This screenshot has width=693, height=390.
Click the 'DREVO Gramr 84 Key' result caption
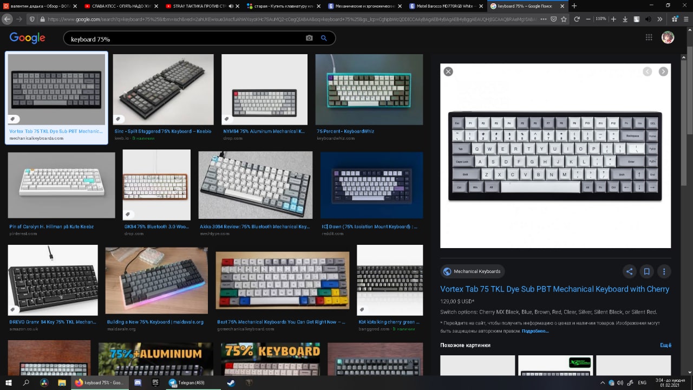click(53, 322)
